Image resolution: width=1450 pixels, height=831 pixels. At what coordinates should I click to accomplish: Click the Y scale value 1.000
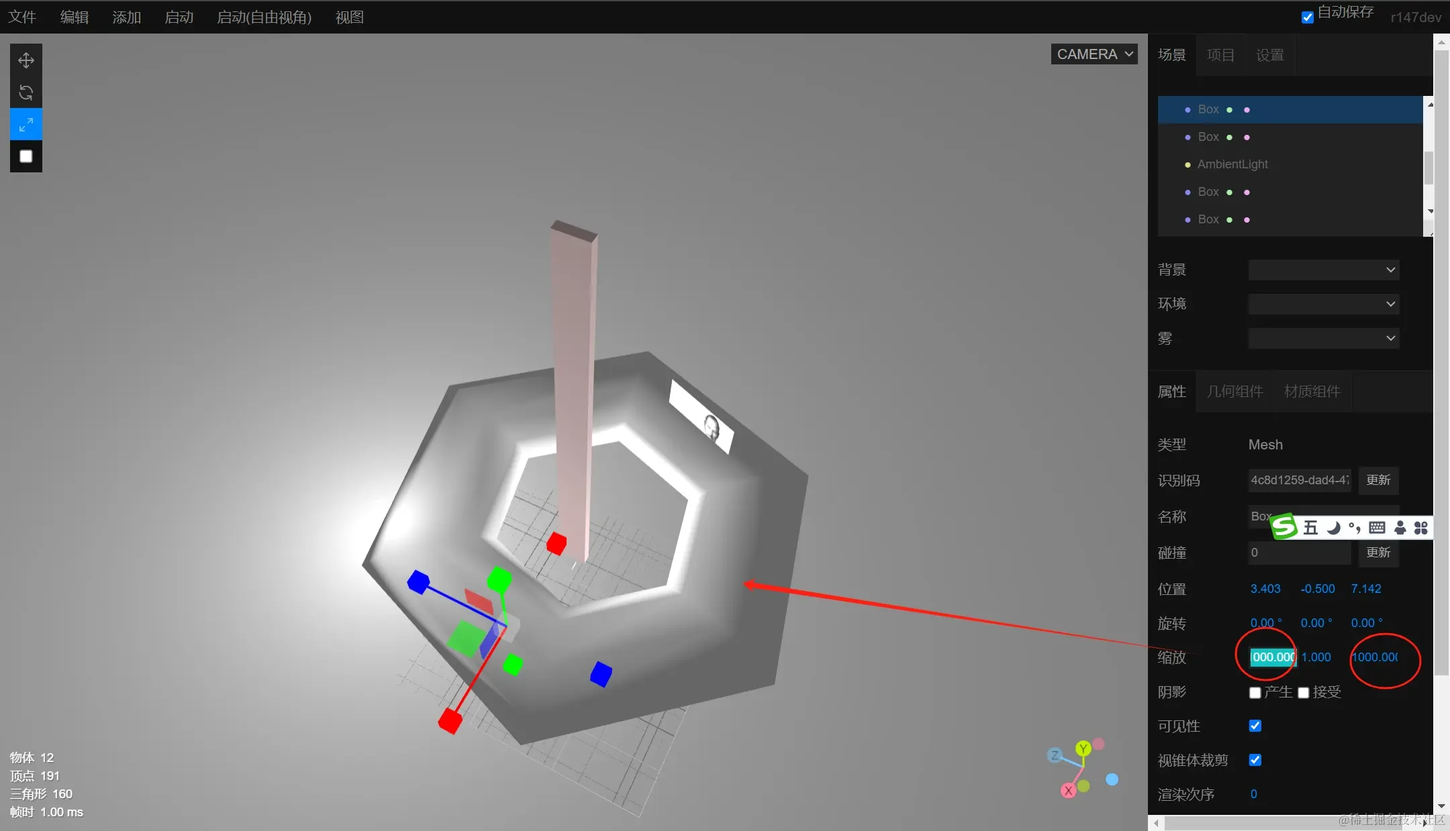click(1316, 657)
